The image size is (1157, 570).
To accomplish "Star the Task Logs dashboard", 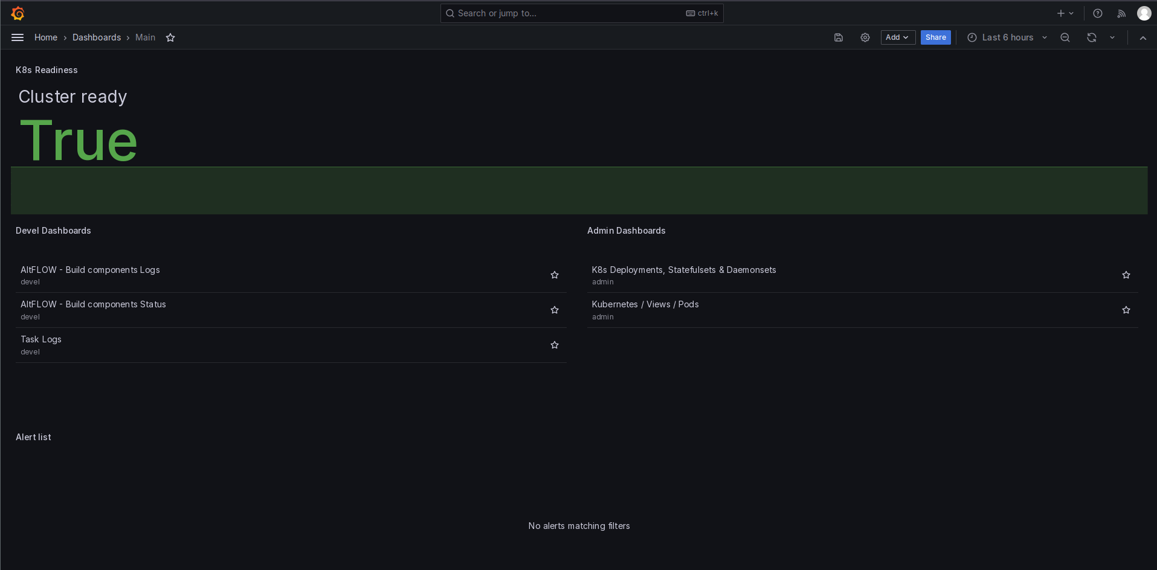I will [x=555, y=345].
